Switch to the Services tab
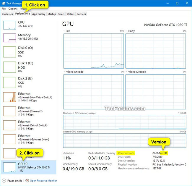The height and width of the screenshot is (186, 192). point(81,14)
